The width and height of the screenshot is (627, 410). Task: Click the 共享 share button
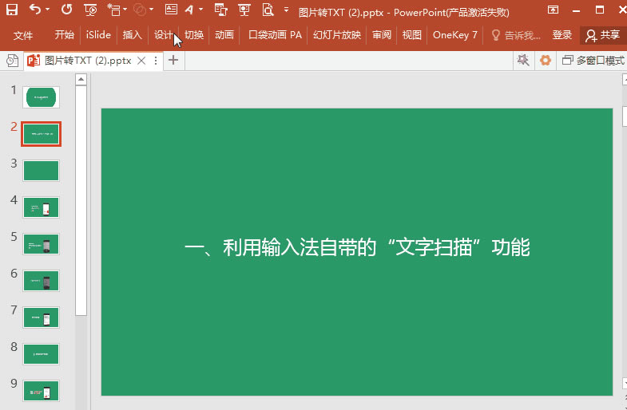[x=602, y=35]
